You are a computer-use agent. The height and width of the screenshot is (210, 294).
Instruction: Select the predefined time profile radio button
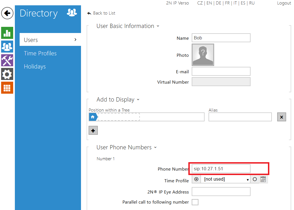[196, 179]
